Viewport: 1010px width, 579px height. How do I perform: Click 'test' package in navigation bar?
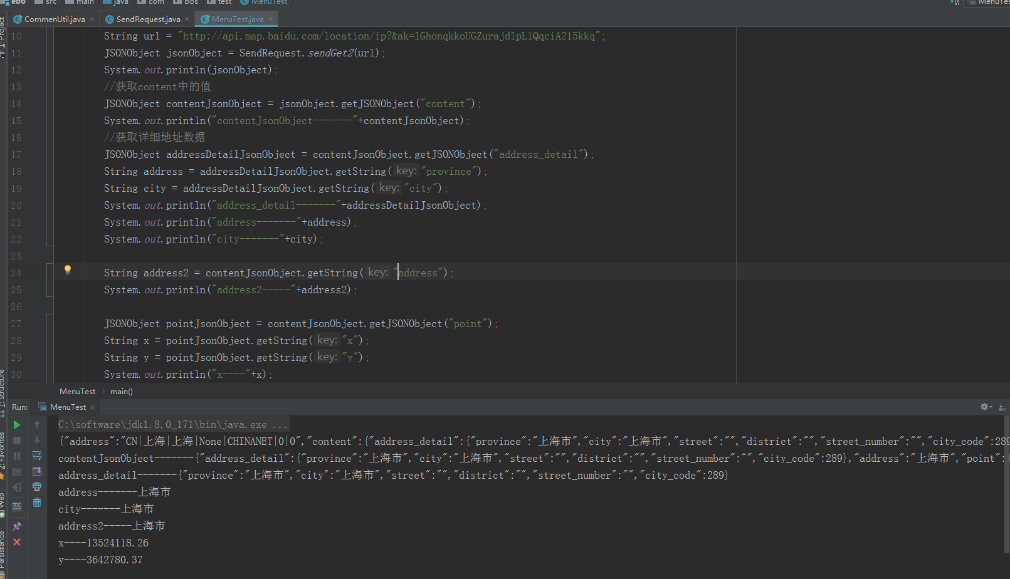(219, 3)
